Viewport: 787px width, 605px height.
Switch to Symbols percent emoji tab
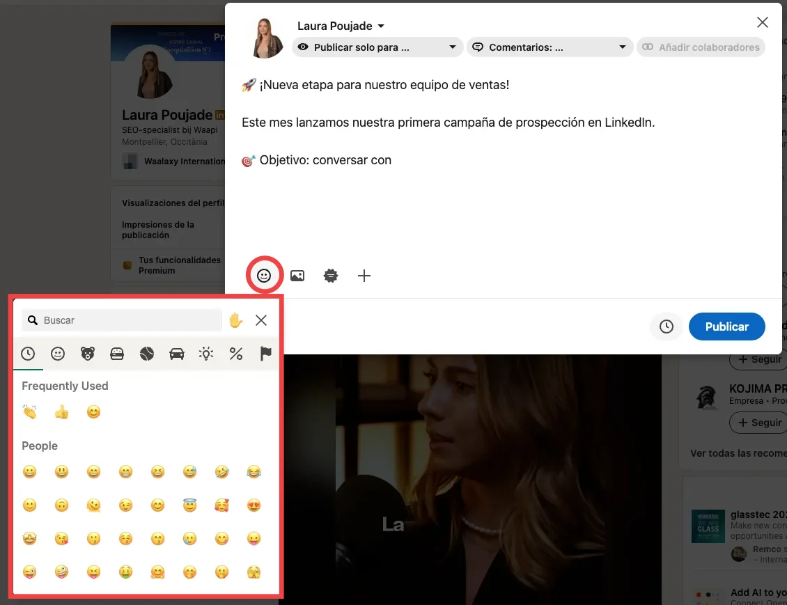[236, 354]
